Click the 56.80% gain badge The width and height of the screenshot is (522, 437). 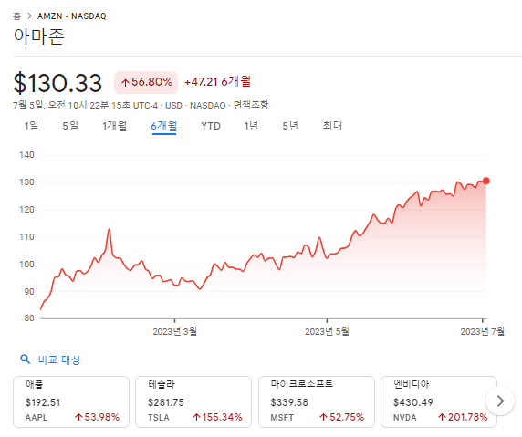[x=146, y=82]
